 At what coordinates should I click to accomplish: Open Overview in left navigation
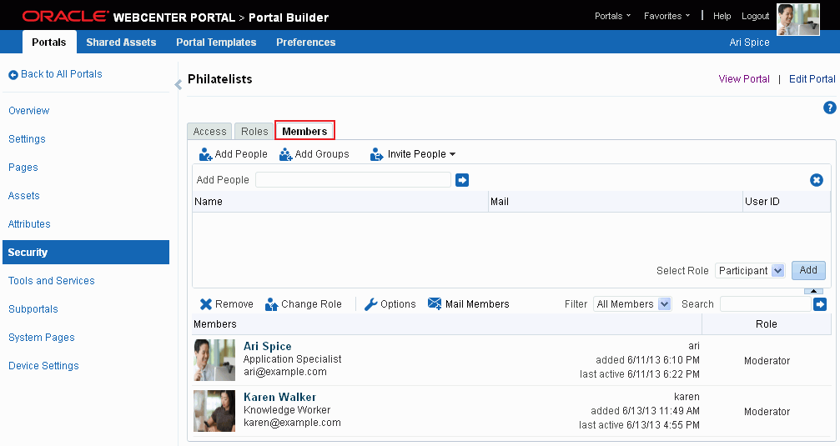coord(29,110)
